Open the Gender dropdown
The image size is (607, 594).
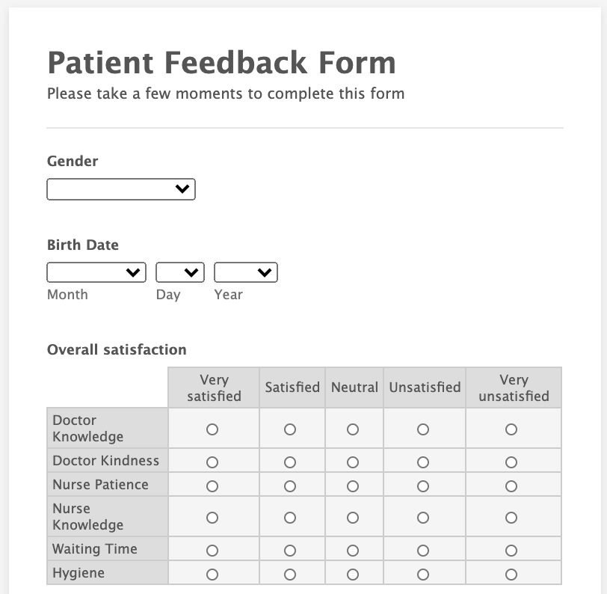pyautogui.click(x=121, y=189)
